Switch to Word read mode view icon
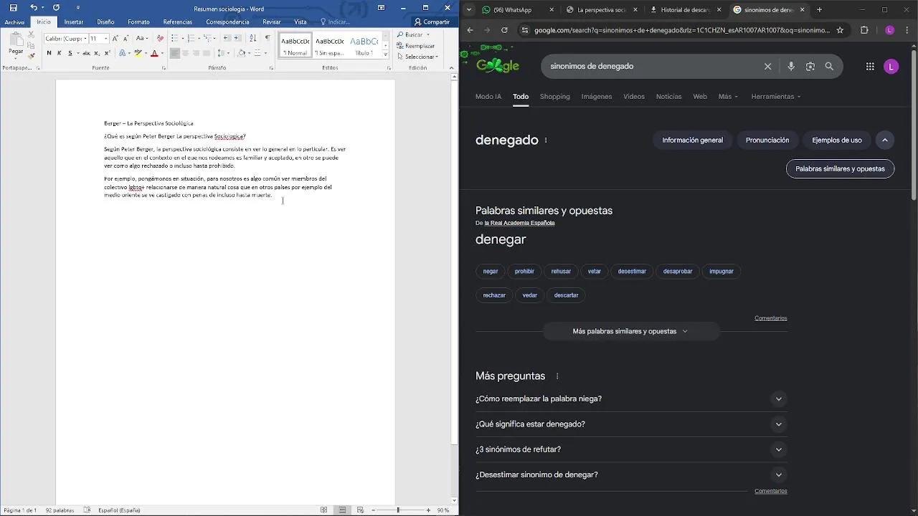This screenshot has width=918, height=516. 324,510
